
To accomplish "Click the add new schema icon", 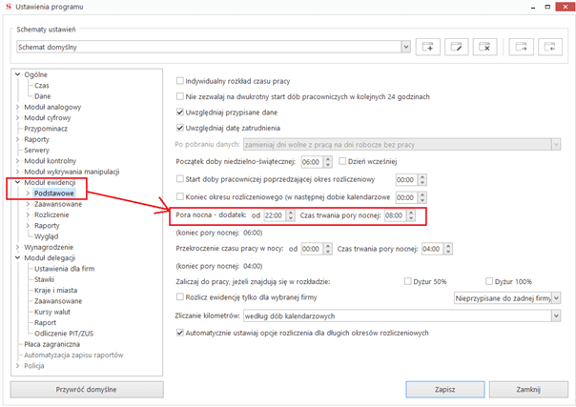I will coord(430,47).
